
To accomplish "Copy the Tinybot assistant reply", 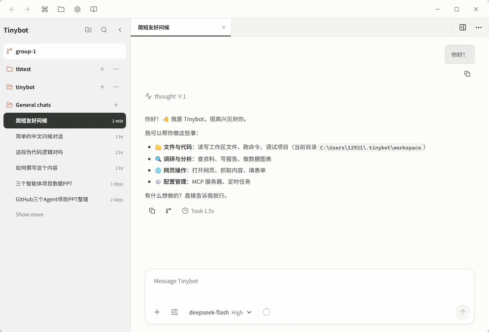I will [x=152, y=211].
